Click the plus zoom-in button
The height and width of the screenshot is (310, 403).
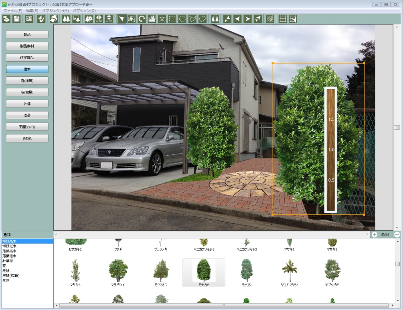(x=374, y=234)
